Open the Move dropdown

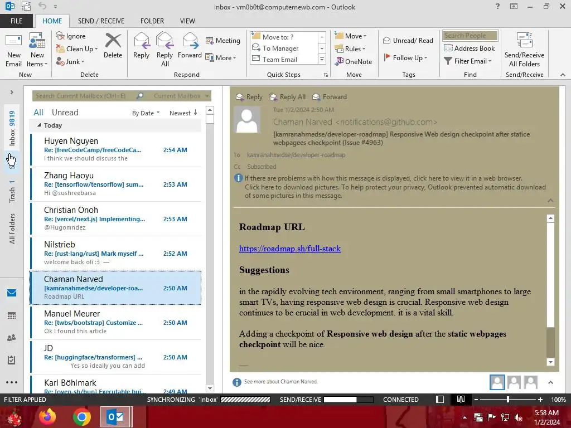pyautogui.click(x=351, y=36)
